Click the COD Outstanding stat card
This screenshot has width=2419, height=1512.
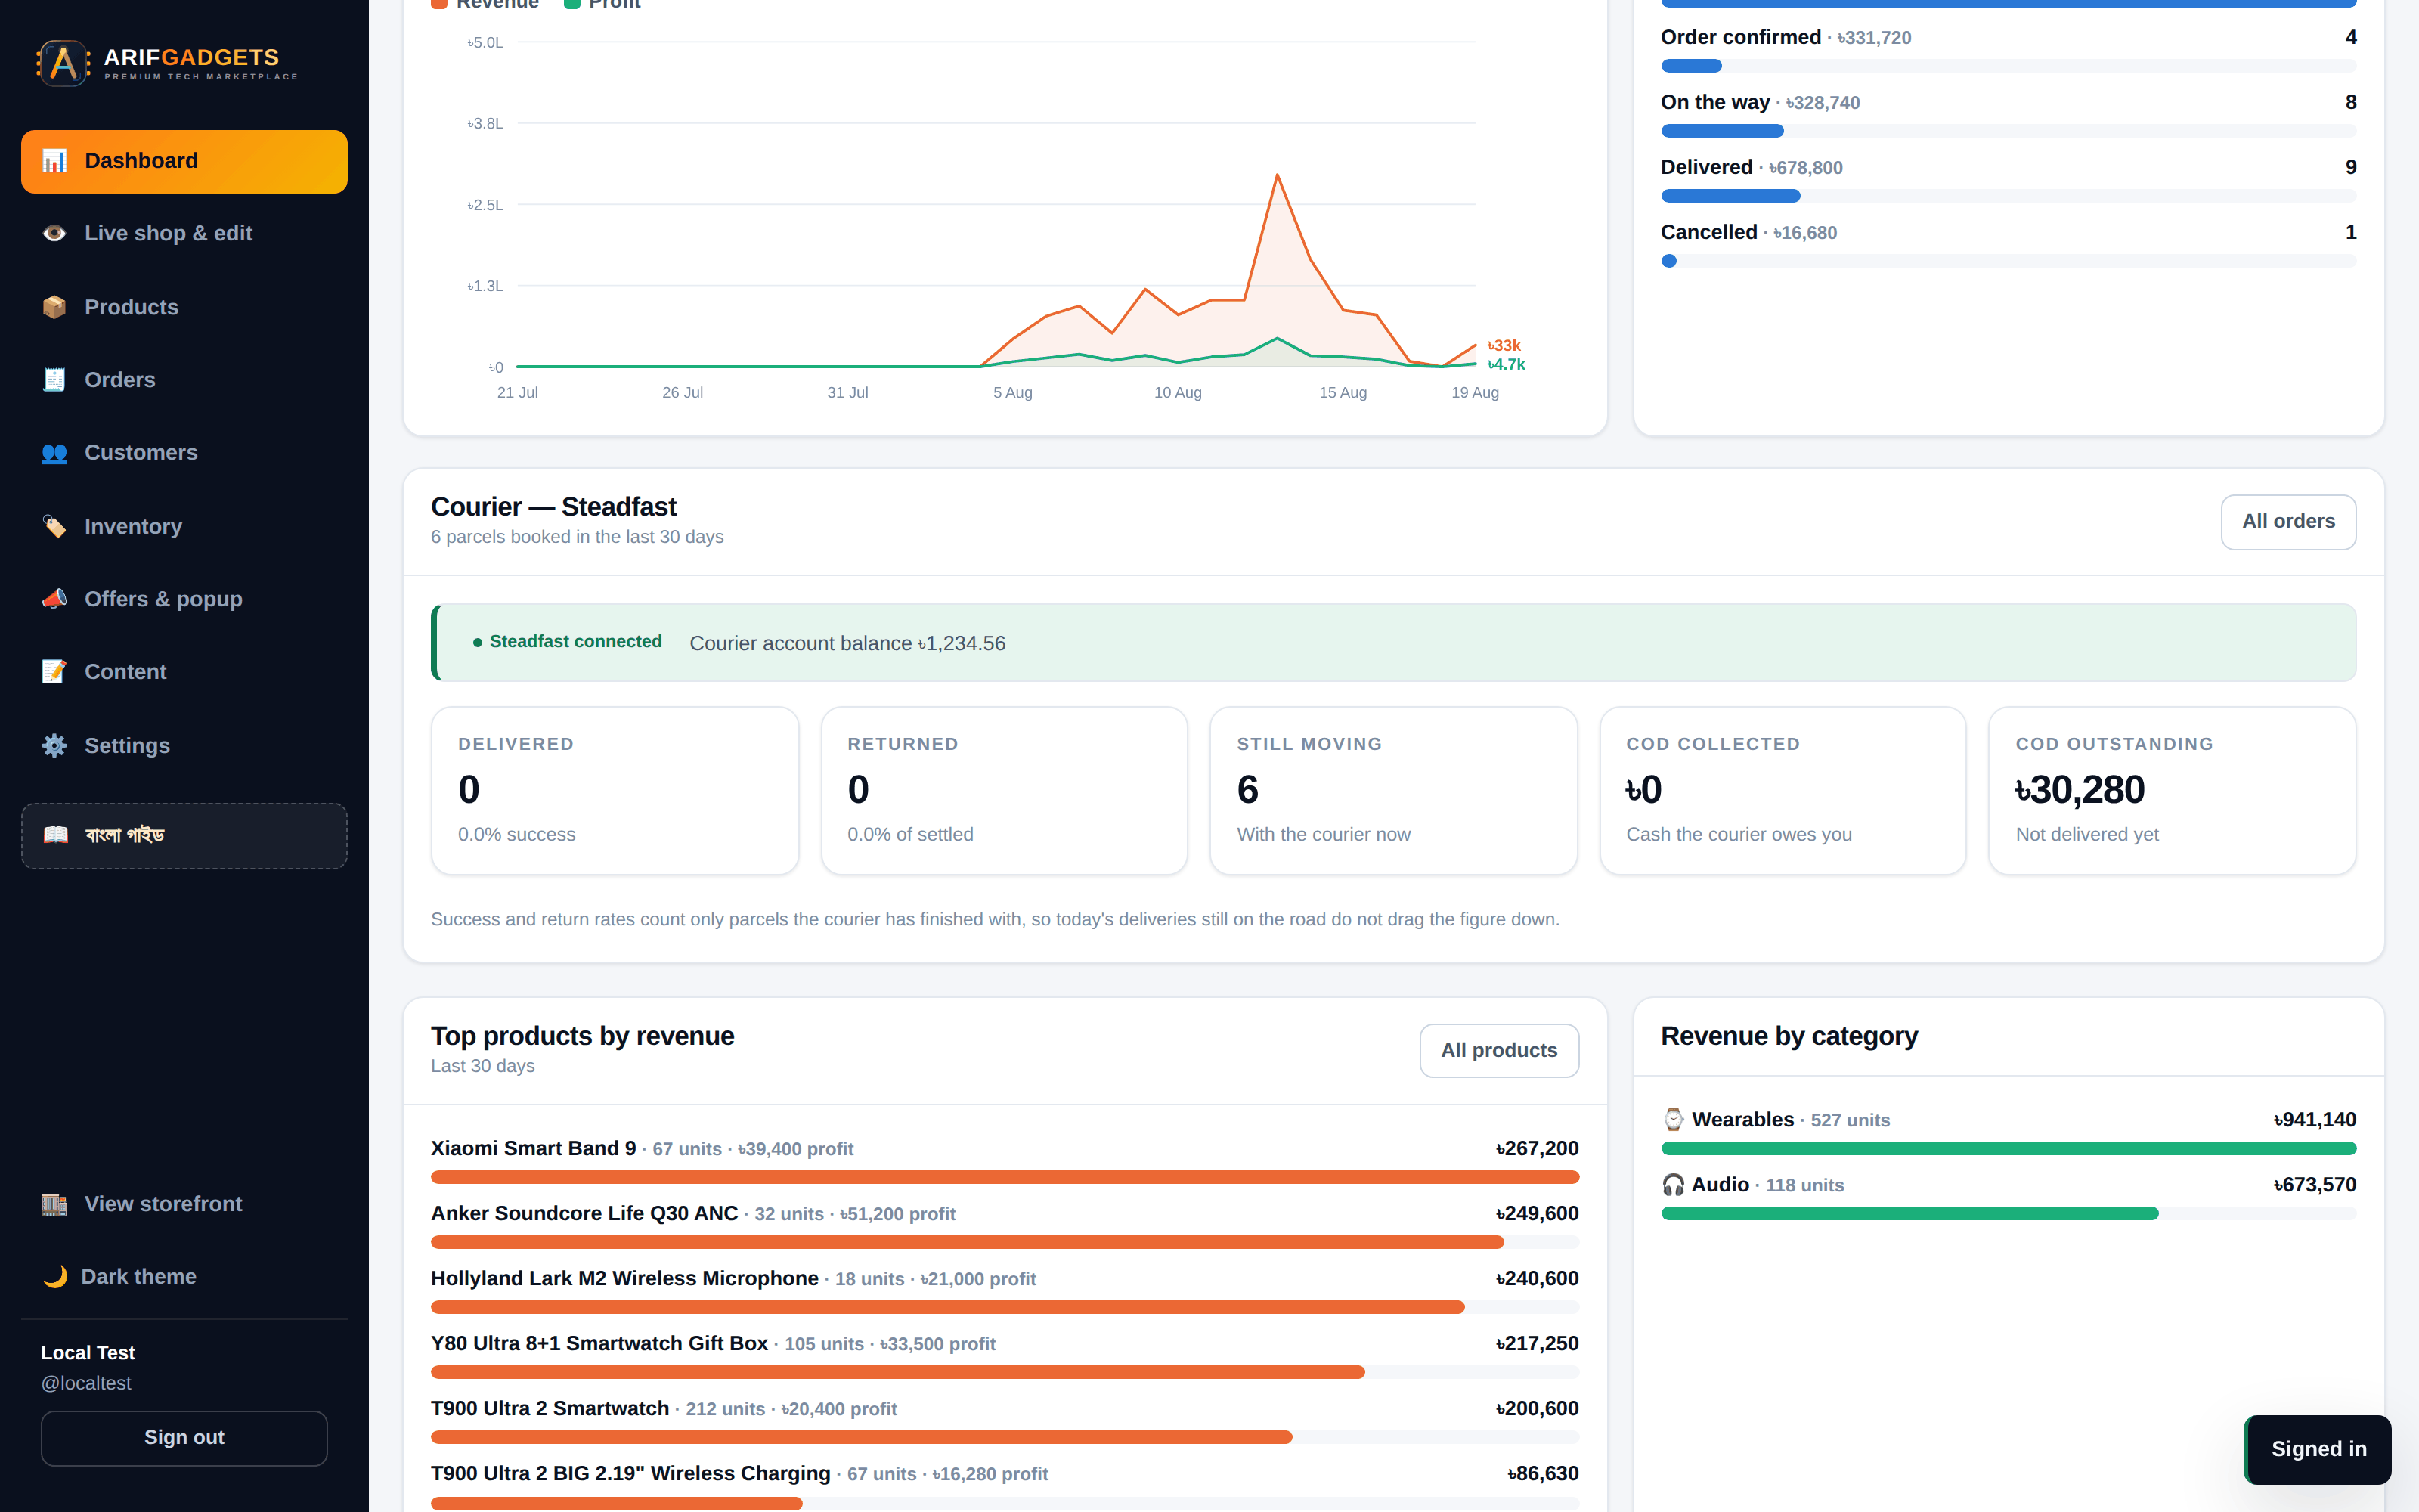tap(2172, 791)
